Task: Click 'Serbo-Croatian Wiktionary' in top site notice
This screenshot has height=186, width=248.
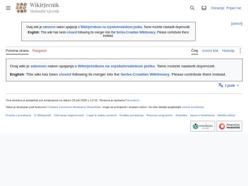Action: [136, 32]
